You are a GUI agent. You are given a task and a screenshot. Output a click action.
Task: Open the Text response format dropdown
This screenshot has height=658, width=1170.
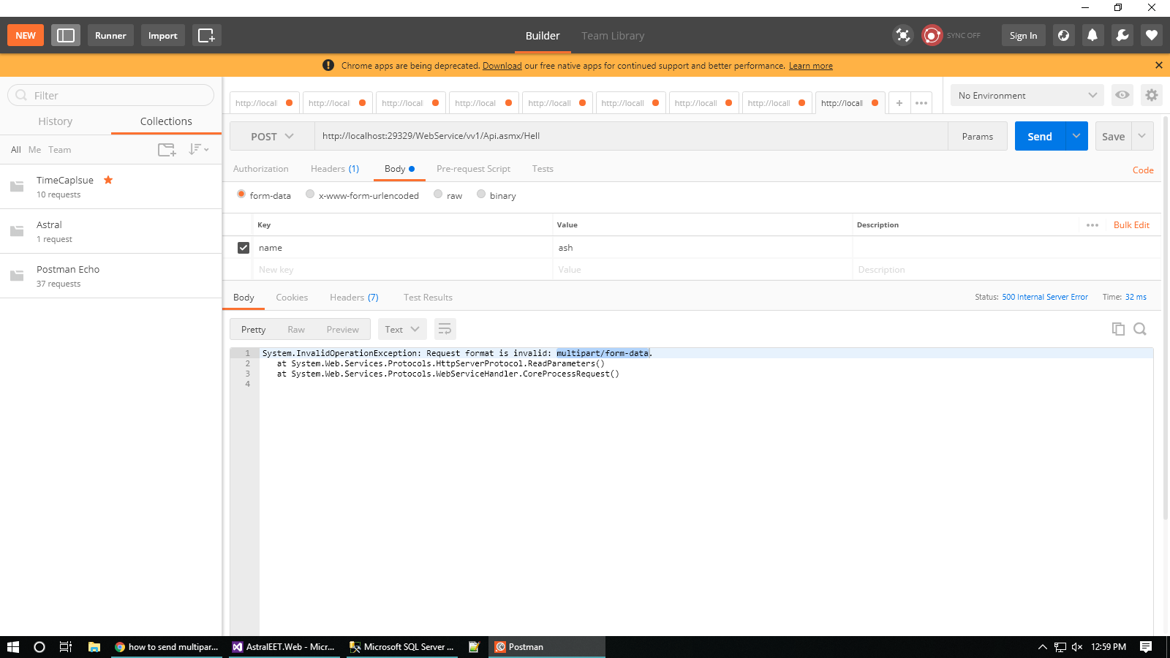tap(401, 328)
